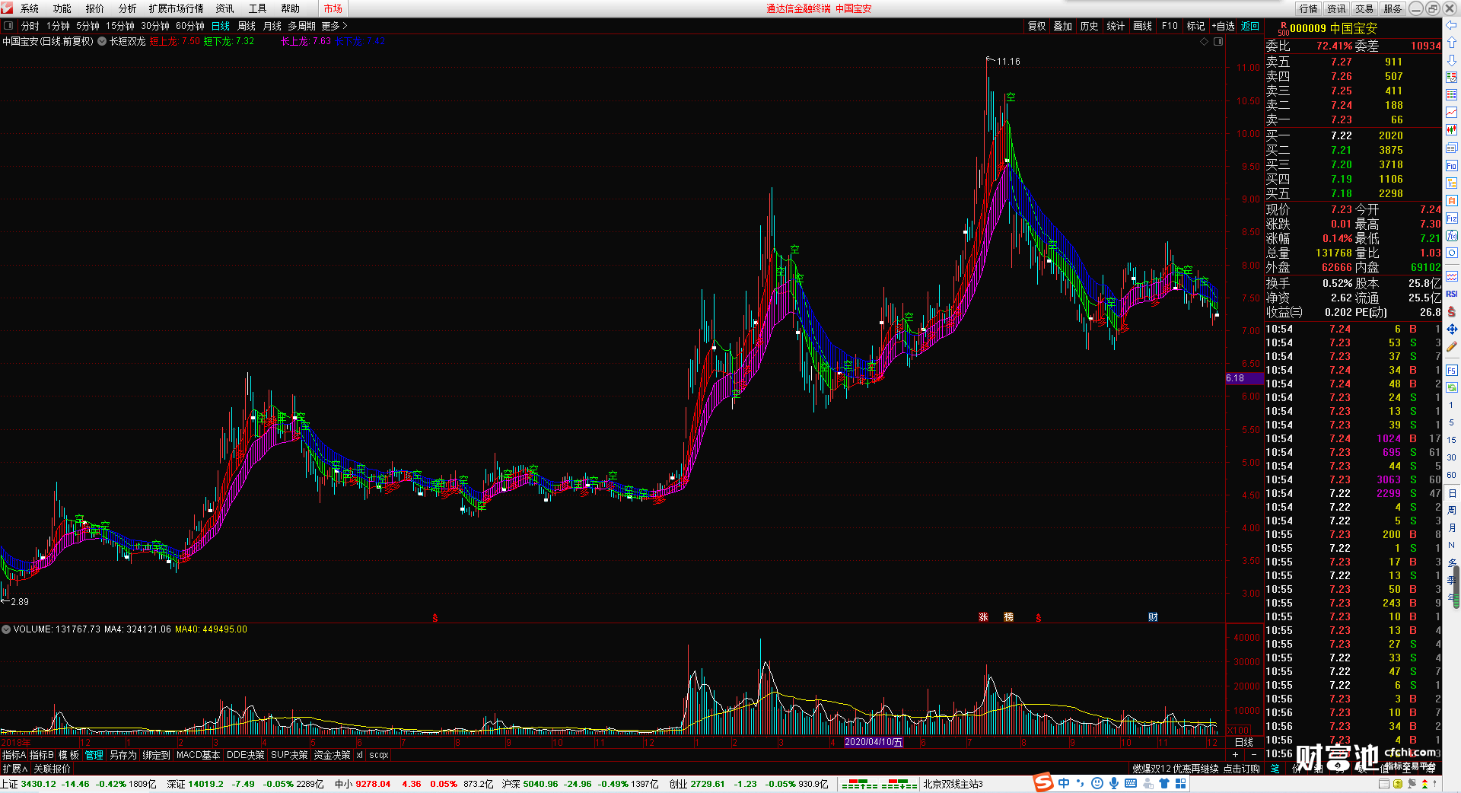
Task: Toggle the square panel icon at chart top-right
Action: pos(1218,42)
